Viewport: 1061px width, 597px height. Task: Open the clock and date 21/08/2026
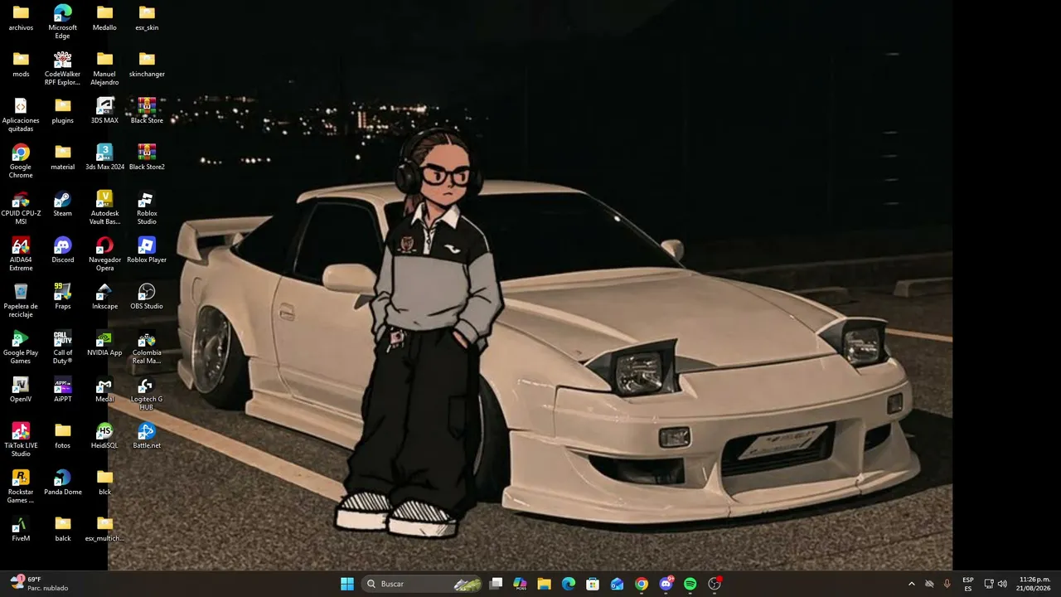click(x=1034, y=584)
